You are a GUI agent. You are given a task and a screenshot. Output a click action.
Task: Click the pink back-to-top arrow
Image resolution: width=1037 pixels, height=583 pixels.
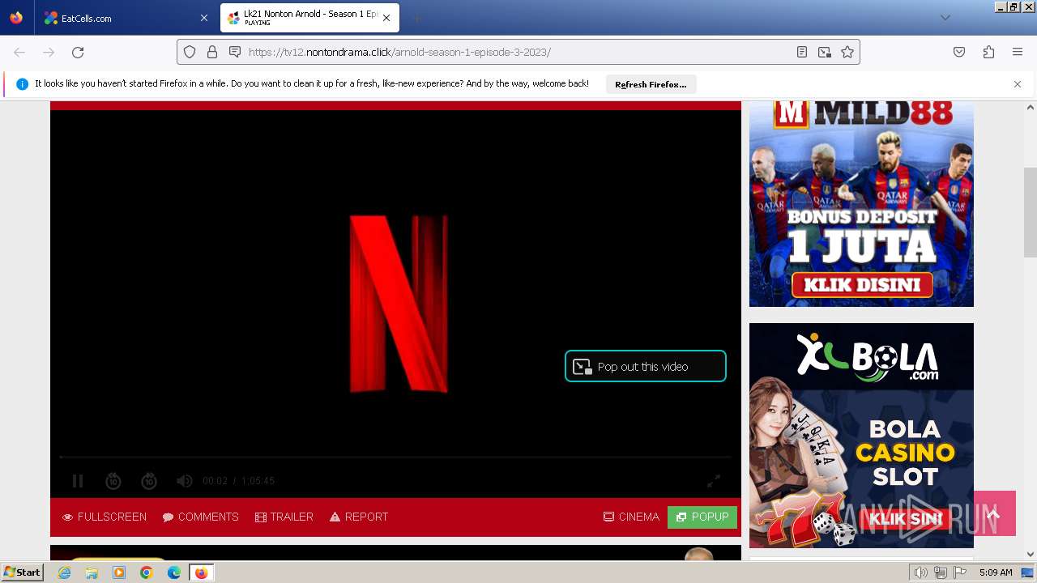(995, 513)
